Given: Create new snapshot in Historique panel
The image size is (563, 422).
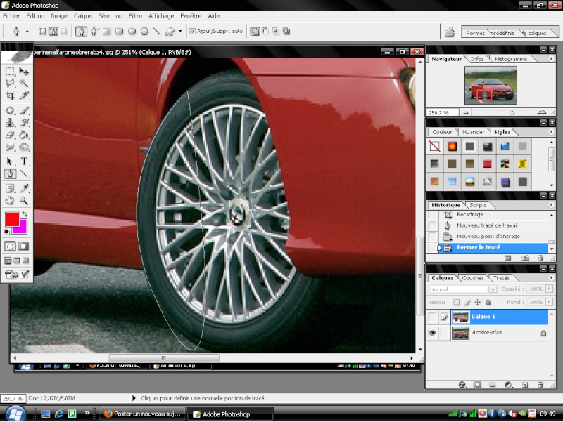Looking at the screenshot, I should click(524, 258).
